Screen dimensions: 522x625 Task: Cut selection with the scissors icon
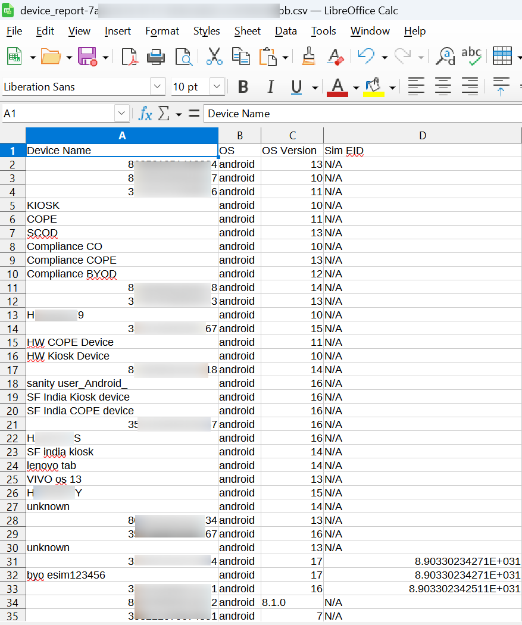(x=214, y=56)
